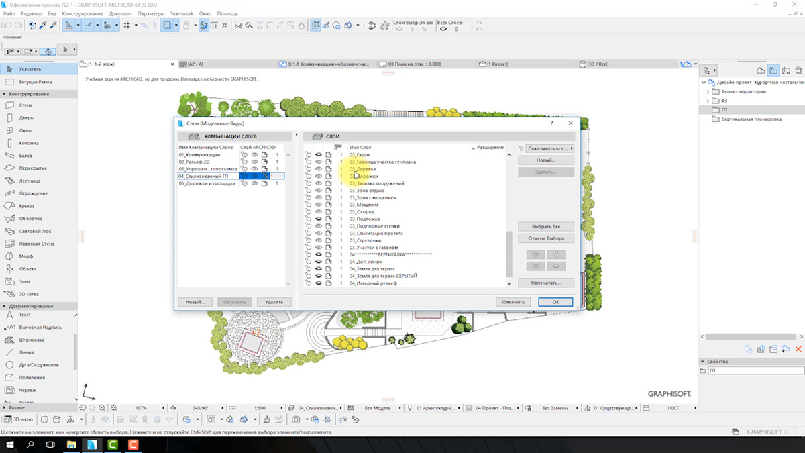Select the Стена (Wall) tool
This screenshot has height=453, width=805.
25,105
